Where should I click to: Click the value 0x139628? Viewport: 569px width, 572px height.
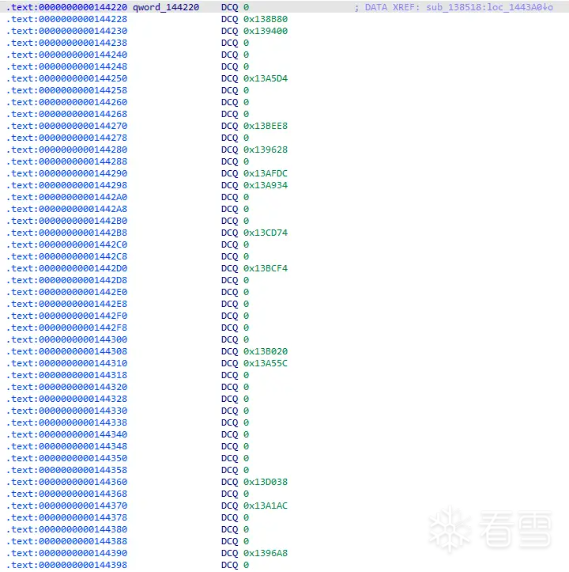[x=266, y=150]
